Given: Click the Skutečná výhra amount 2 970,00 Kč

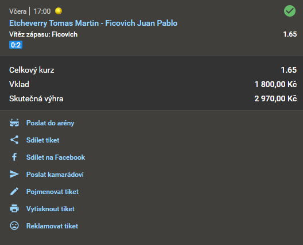Looking at the screenshot, I should 275,98.
